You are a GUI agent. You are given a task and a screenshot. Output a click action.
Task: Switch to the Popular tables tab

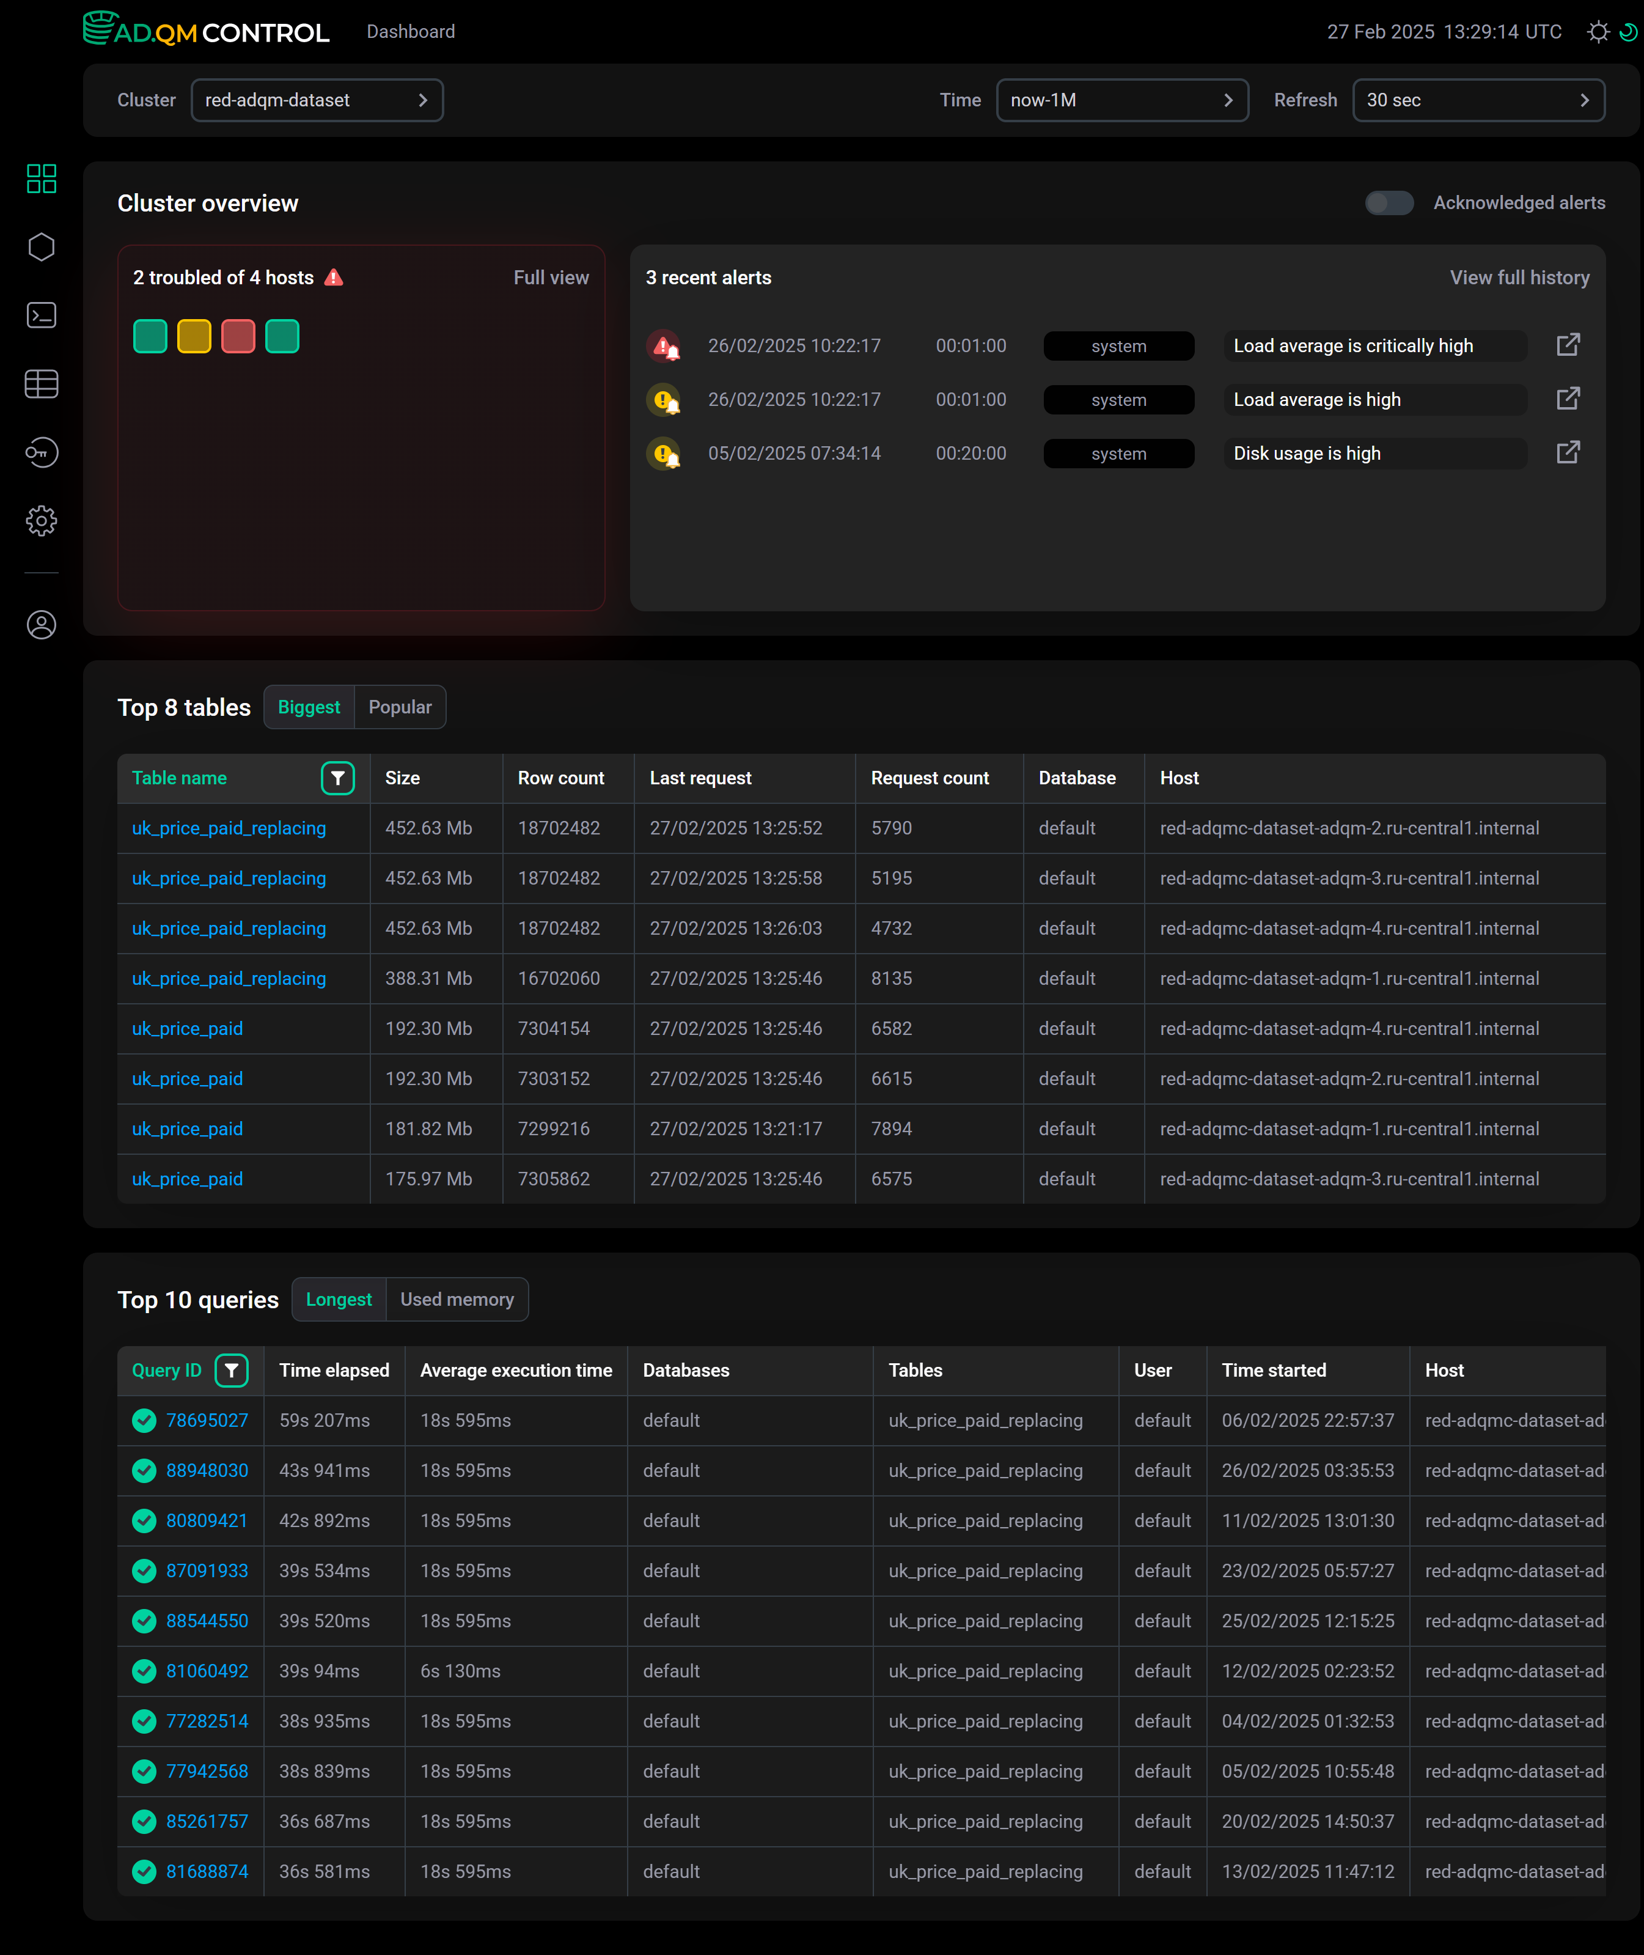click(x=400, y=707)
